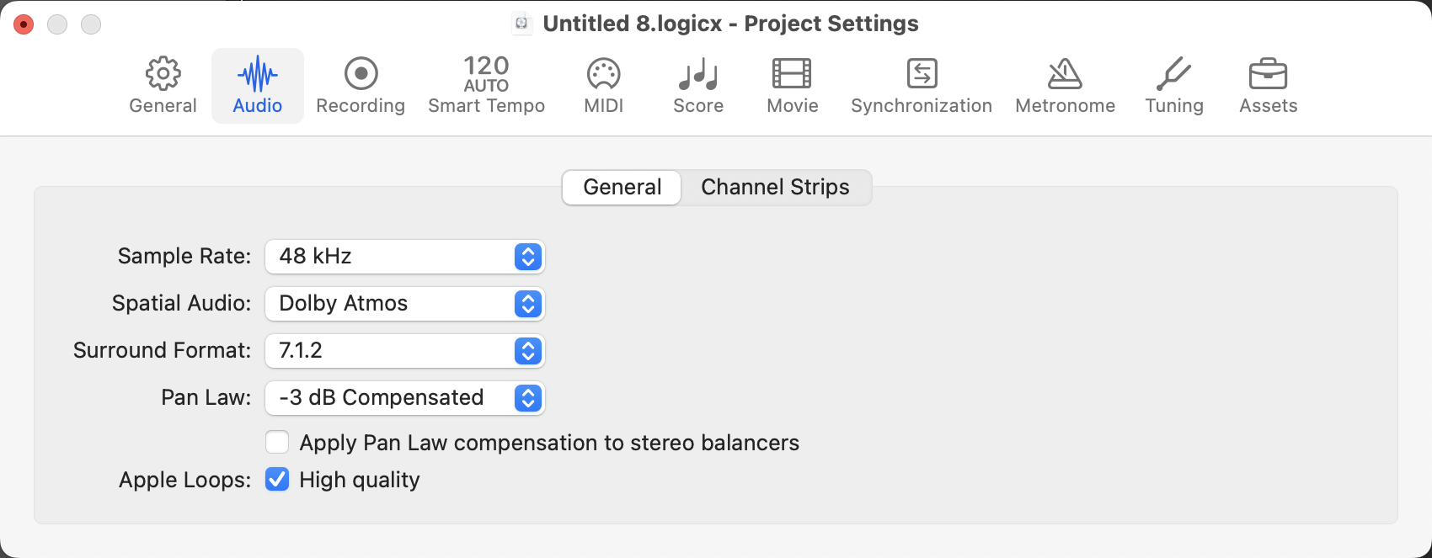Select the Assets settings icon
1432x558 pixels.
point(1268,84)
